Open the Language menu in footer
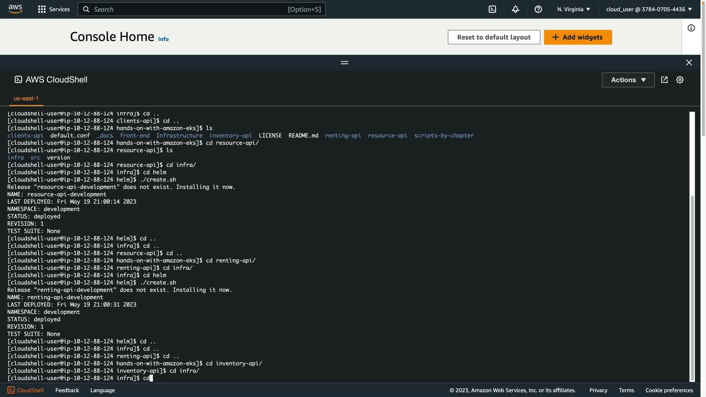Screen dimensions: 706x397 click(102, 390)
